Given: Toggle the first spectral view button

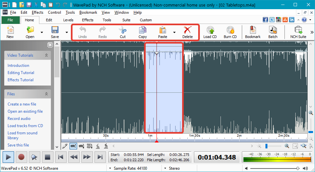Looking at the screenshot, I should 98,146.
